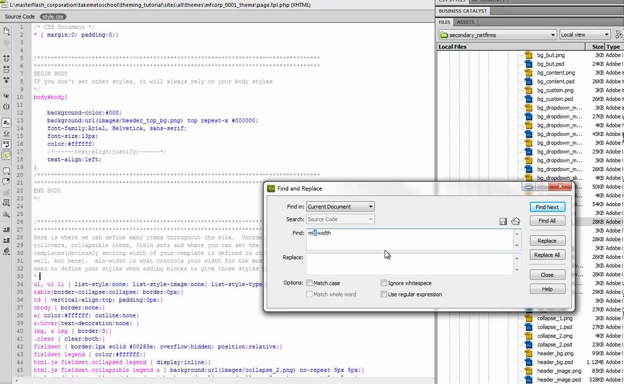Click Balance Braces icon
The height and width of the screenshot is (384, 624).
(6, 107)
